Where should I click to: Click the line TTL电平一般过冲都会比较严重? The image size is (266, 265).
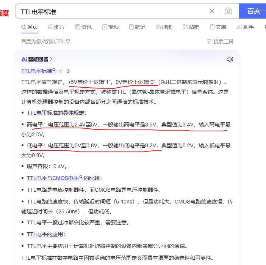[x=78, y=222]
